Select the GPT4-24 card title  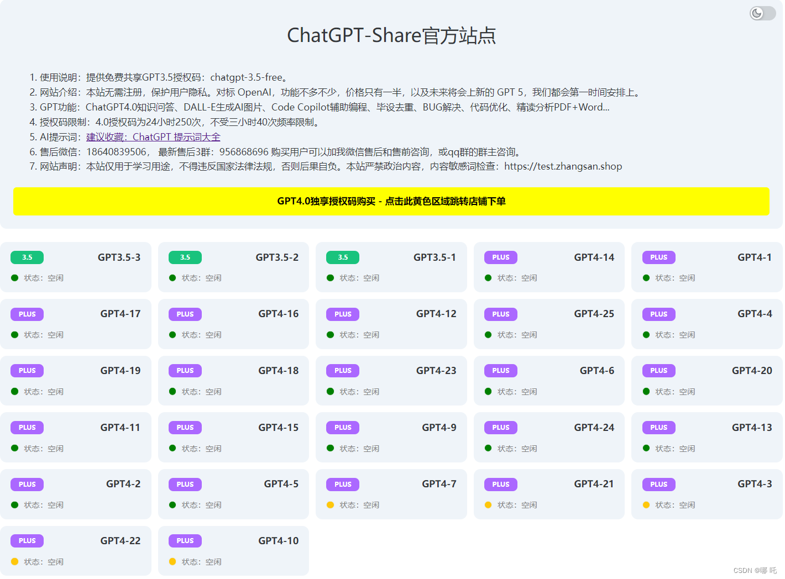pyautogui.click(x=594, y=428)
